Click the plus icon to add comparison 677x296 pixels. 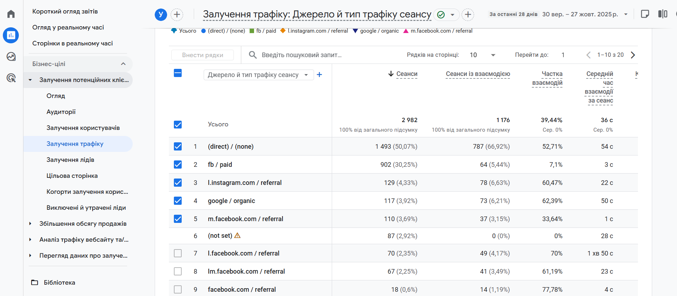177,15
